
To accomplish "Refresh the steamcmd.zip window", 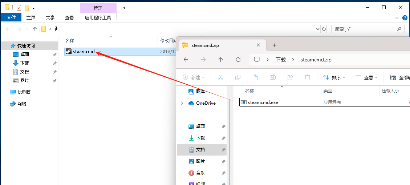I will (x=238, y=60).
